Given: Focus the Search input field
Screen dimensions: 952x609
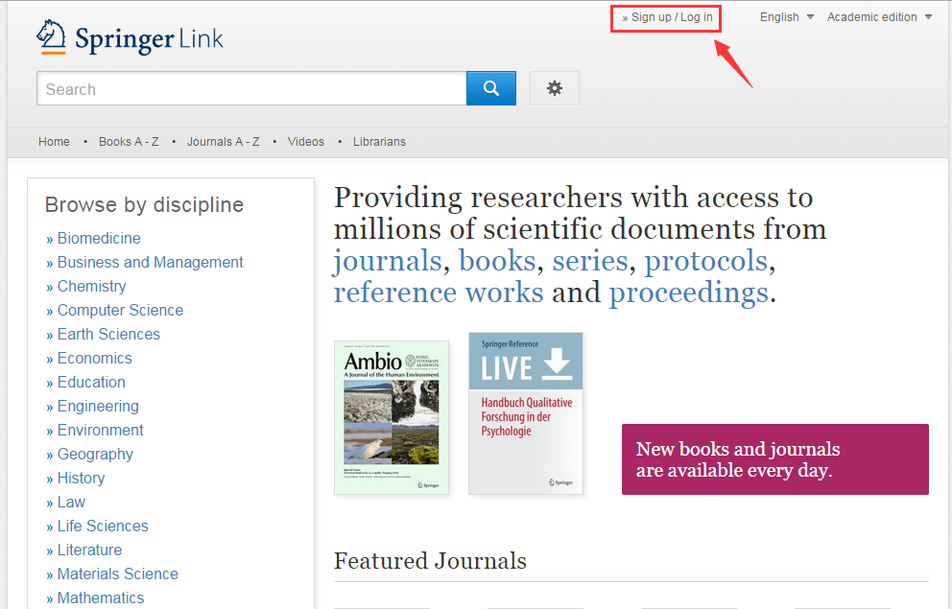Looking at the screenshot, I should 251,88.
